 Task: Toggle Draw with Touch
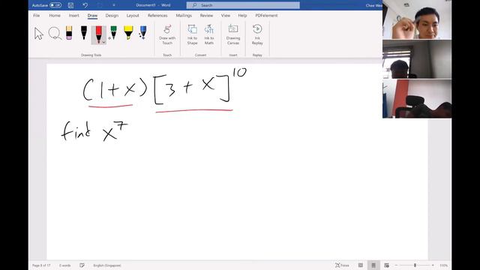[167, 35]
